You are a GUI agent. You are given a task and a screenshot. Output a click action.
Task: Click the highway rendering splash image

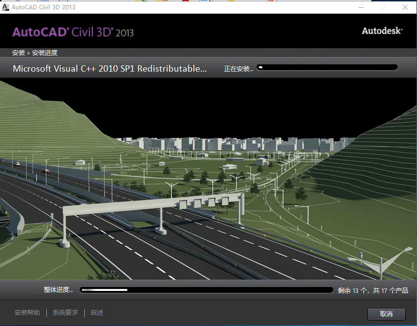click(208, 179)
